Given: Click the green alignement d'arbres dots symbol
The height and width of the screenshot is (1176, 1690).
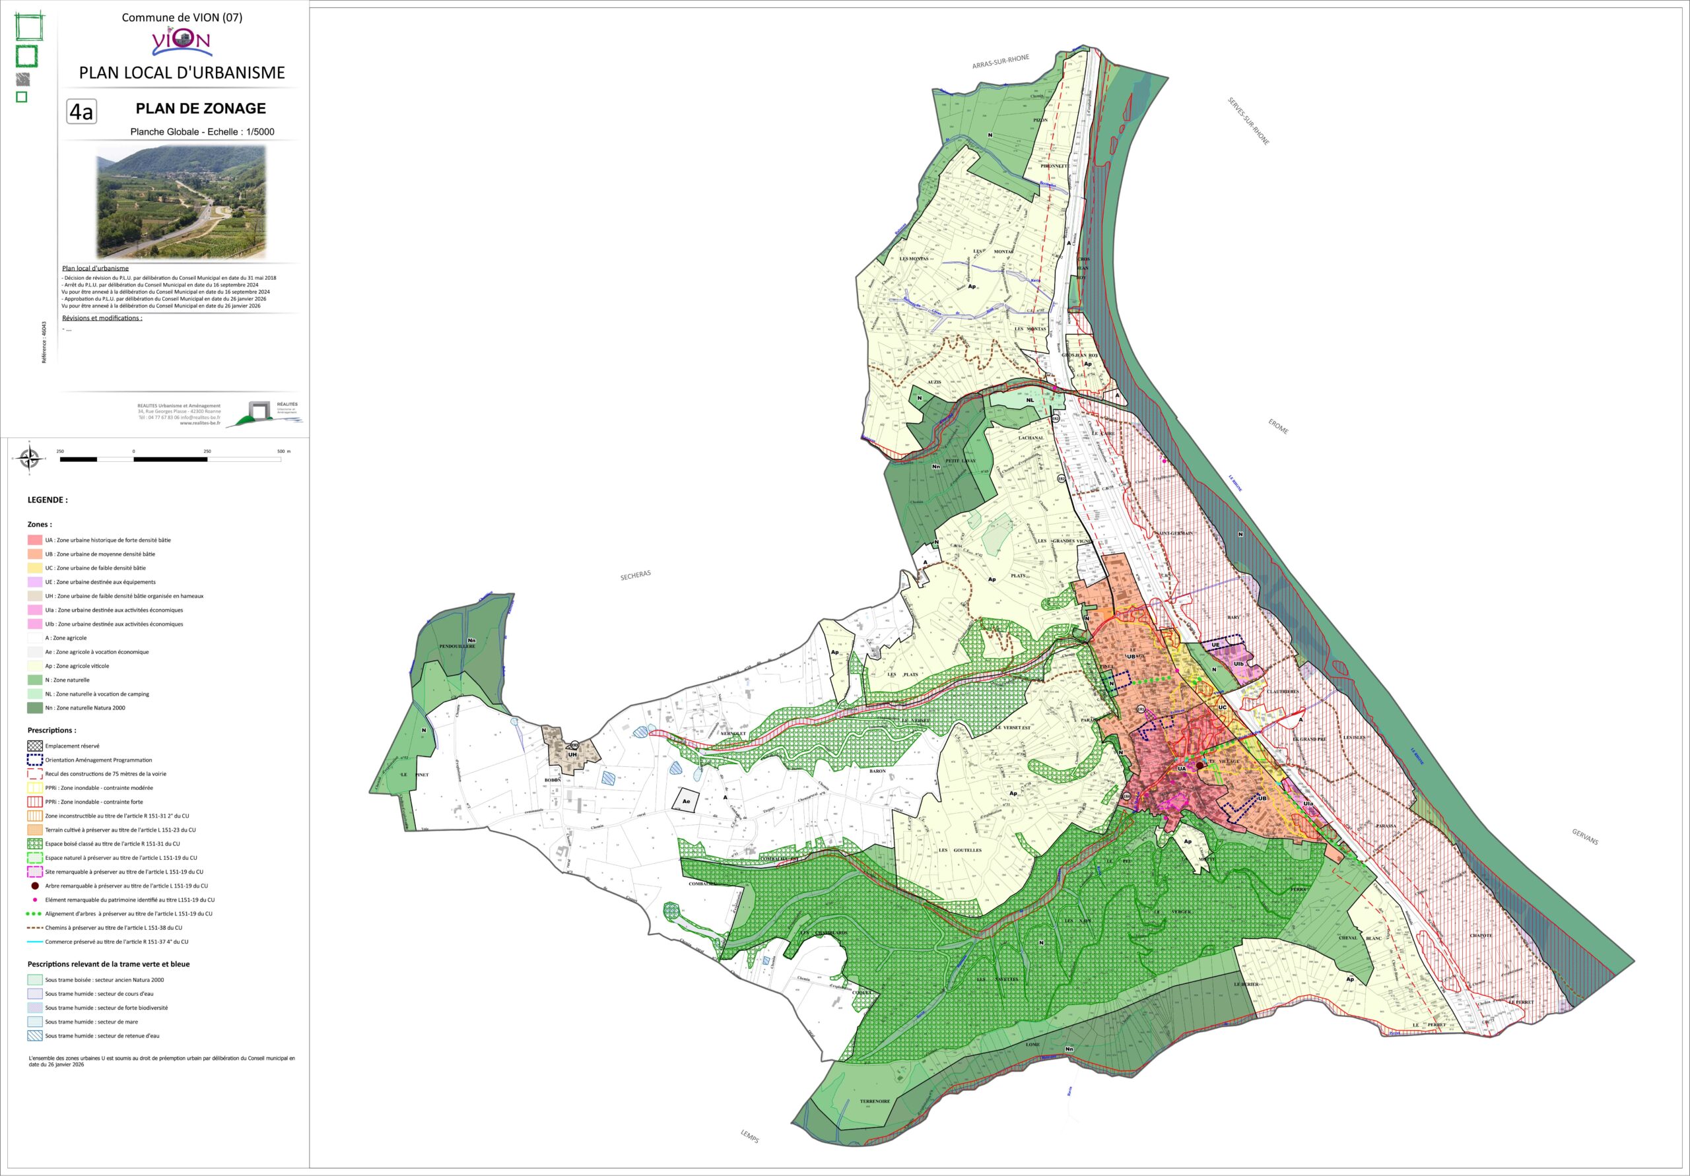Looking at the screenshot, I should pos(34,913).
